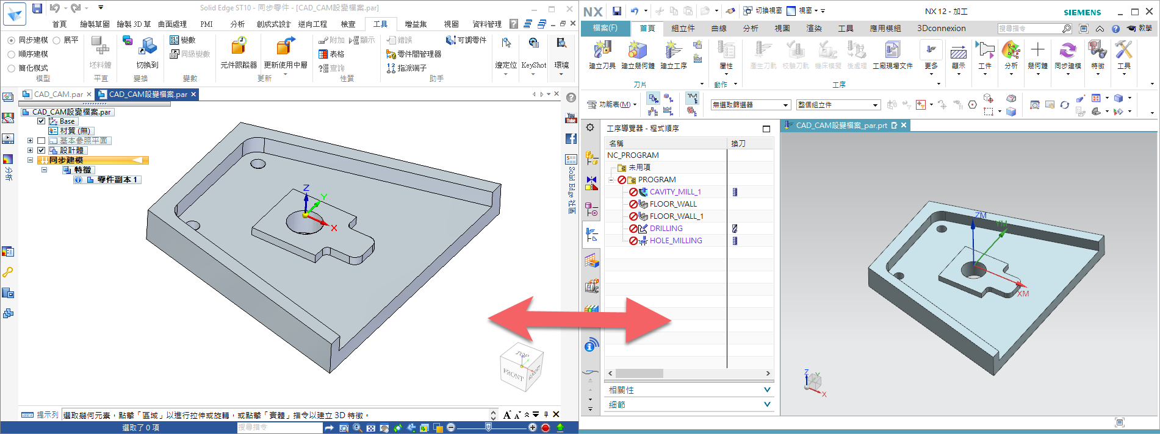Click the 搜尋指令 search field in NX
The height and width of the screenshot is (434, 1160).
(x=1035, y=29)
